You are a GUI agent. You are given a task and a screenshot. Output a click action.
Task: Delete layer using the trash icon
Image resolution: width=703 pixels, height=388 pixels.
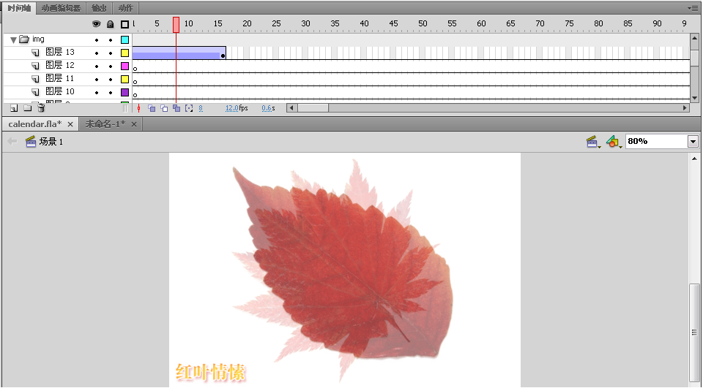click(41, 108)
